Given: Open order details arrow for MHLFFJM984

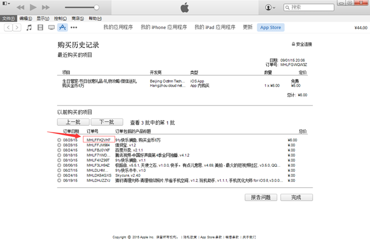Looking at the screenshot, I should pos(59,145).
